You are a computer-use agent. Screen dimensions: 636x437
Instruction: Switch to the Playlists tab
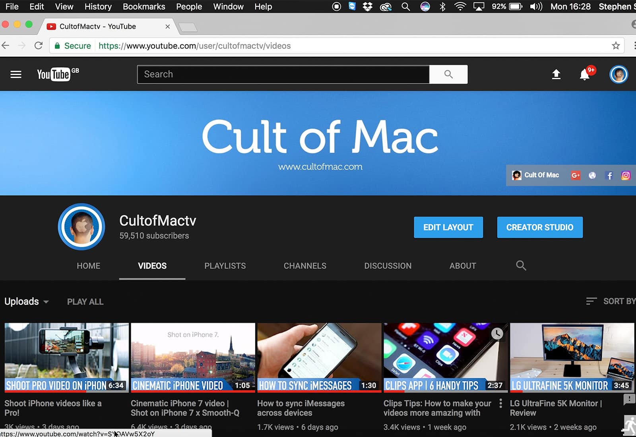[x=225, y=266]
